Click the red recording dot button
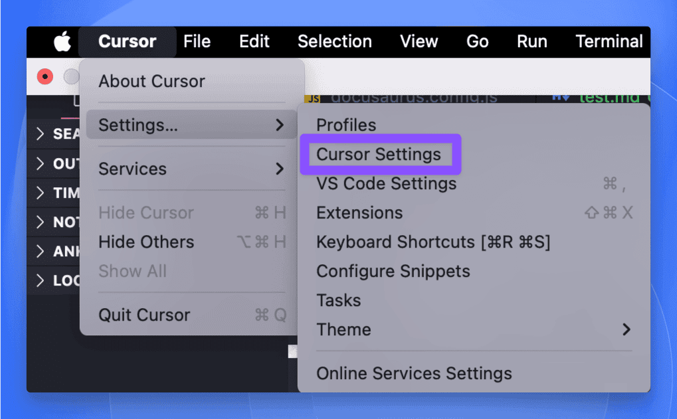 click(x=44, y=76)
